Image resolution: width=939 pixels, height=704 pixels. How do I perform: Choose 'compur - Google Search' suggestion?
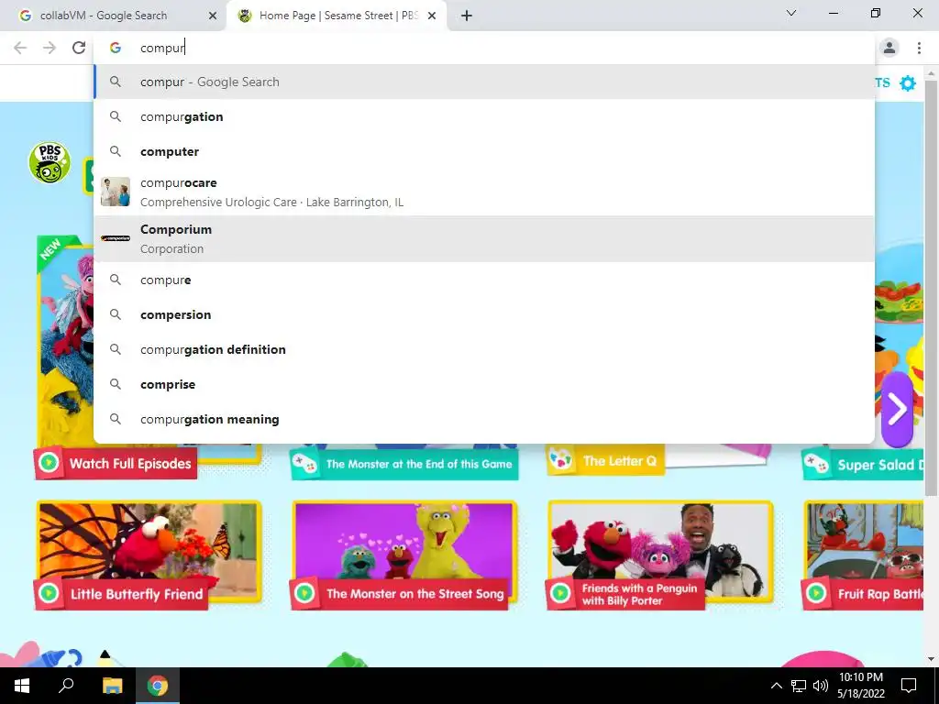click(x=484, y=82)
